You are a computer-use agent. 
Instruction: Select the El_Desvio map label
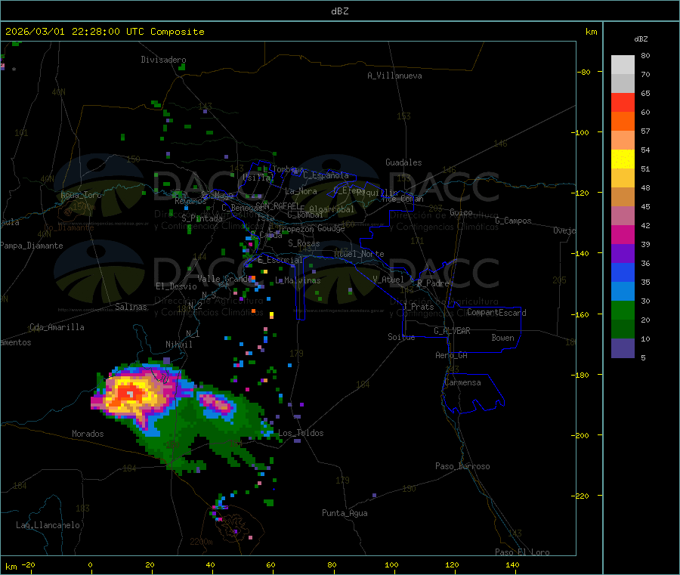(177, 286)
